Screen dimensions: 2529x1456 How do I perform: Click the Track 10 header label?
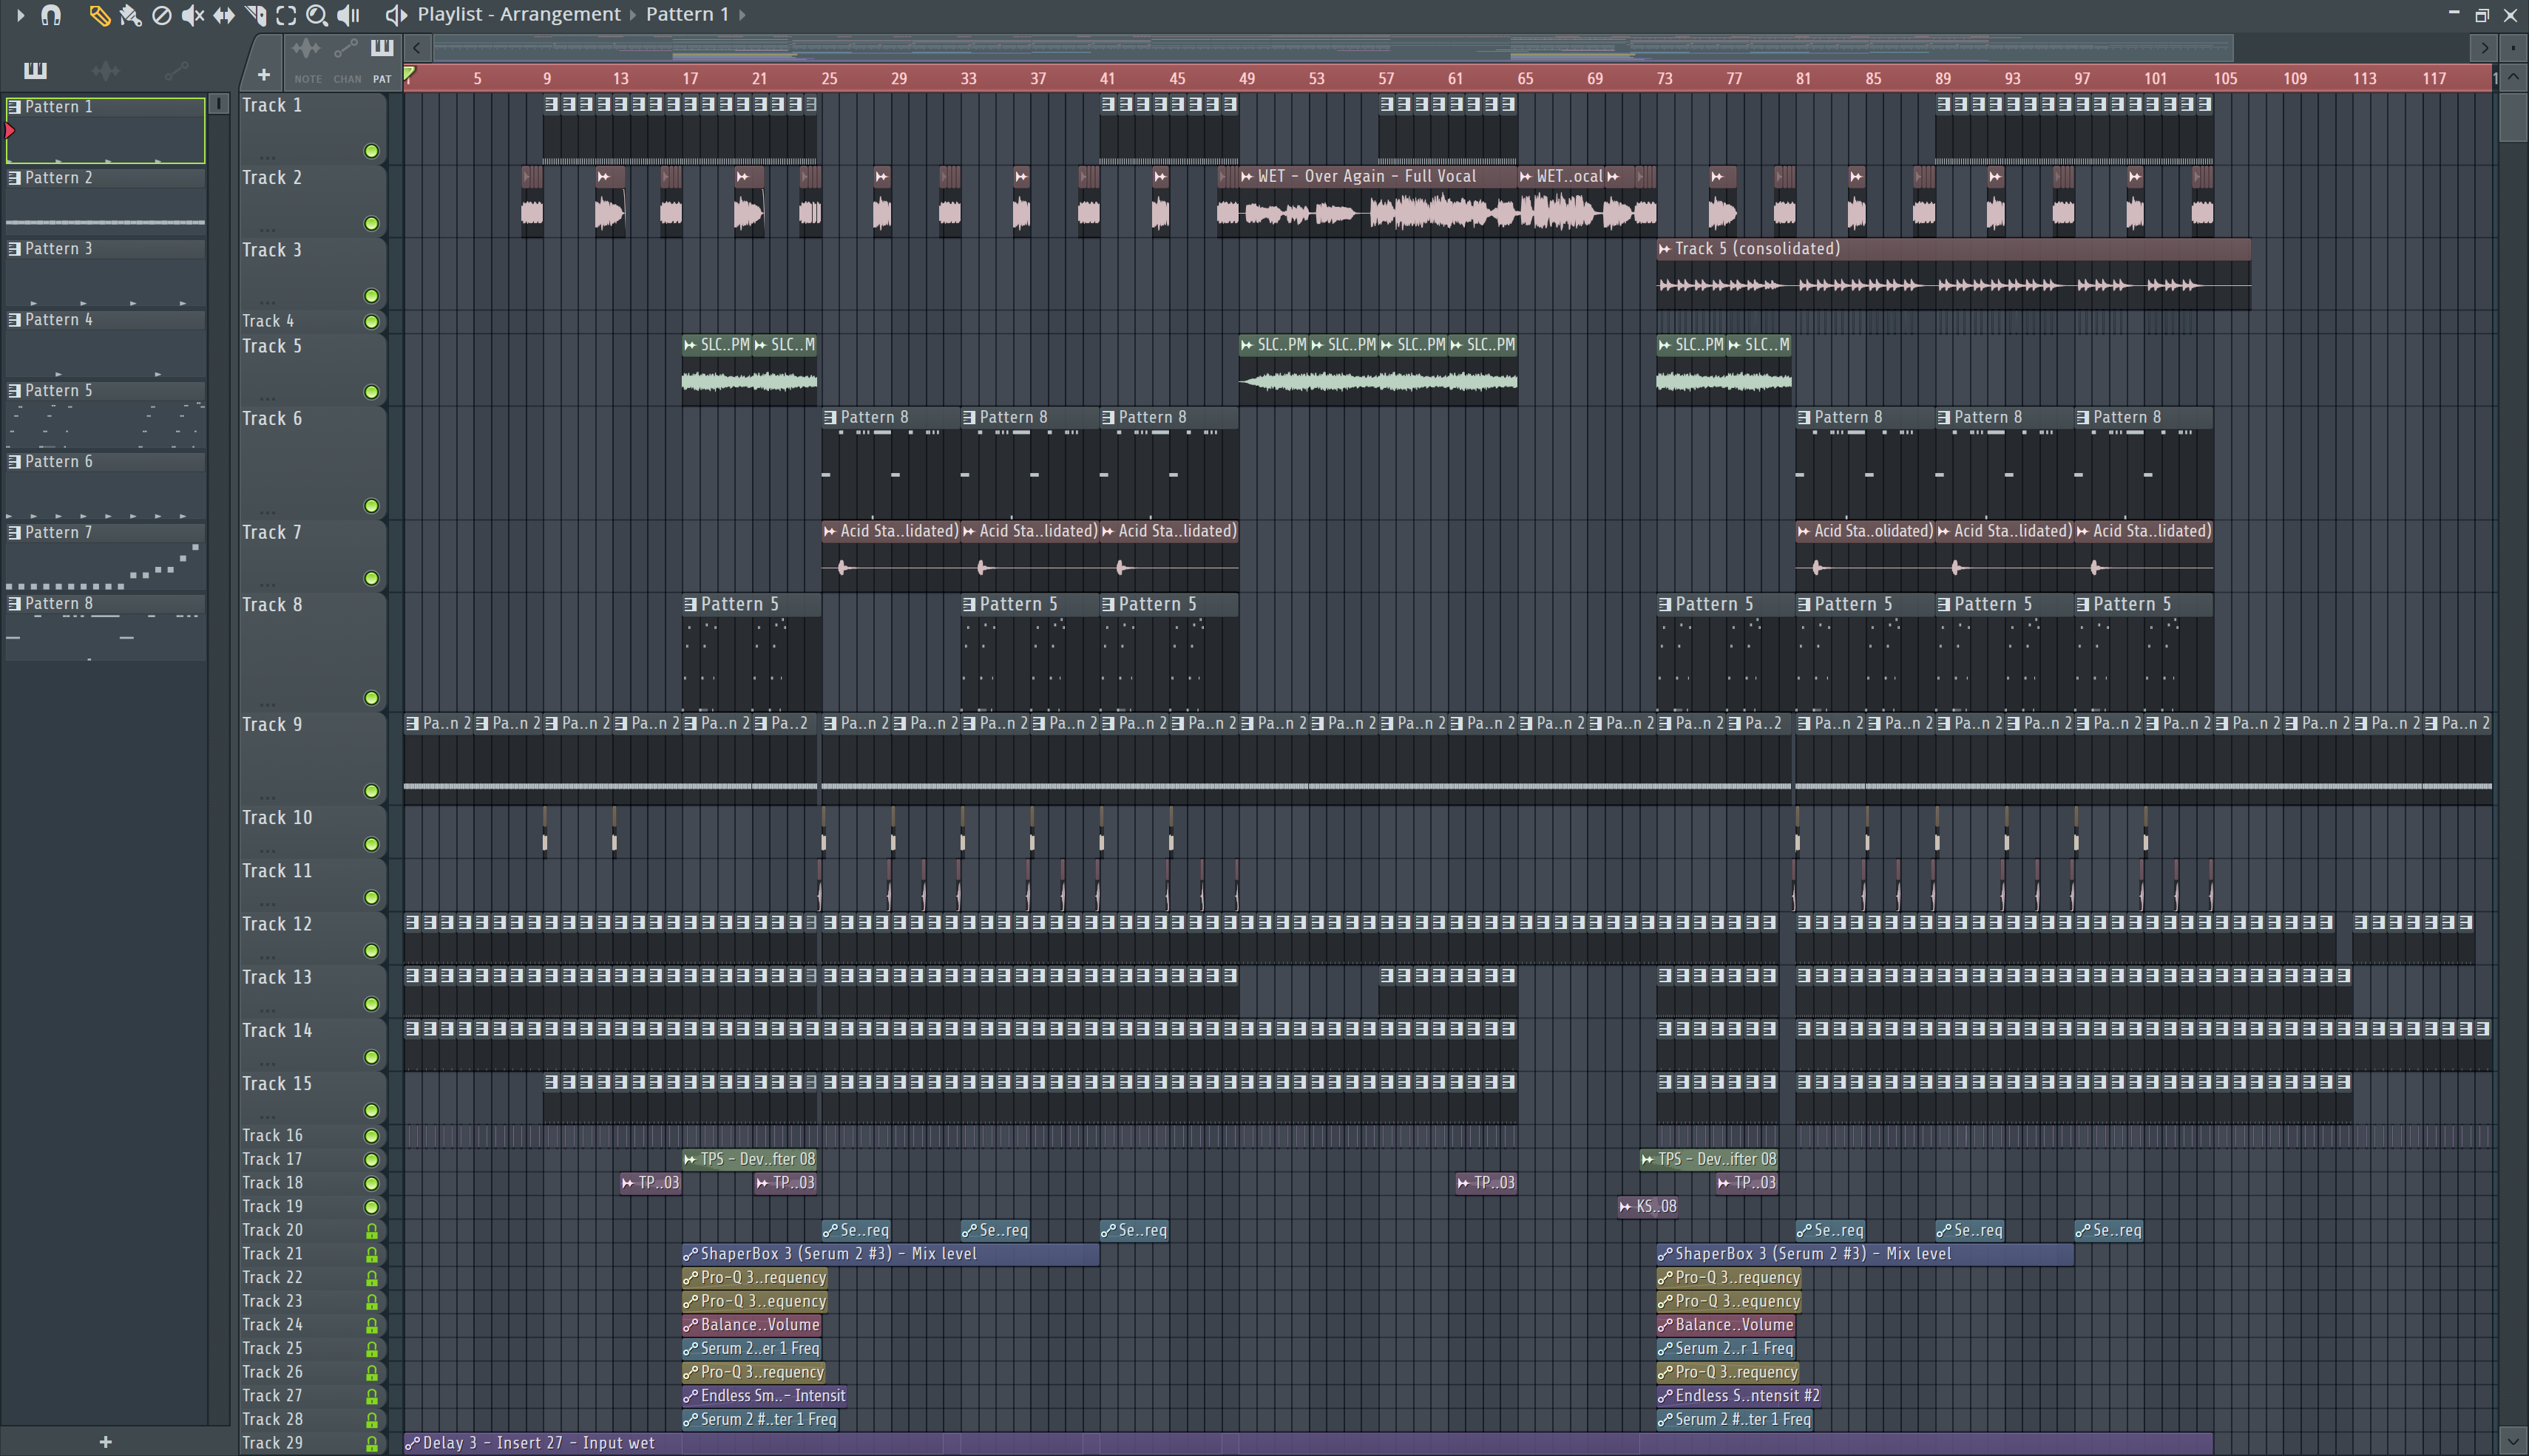tap(277, 817)
